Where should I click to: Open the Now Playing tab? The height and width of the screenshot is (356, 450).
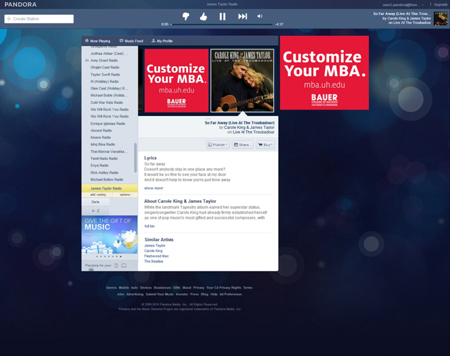pos(98,41)
